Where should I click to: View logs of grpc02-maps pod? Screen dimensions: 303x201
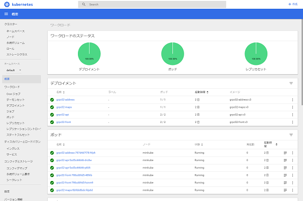click(x=285, y=190)
